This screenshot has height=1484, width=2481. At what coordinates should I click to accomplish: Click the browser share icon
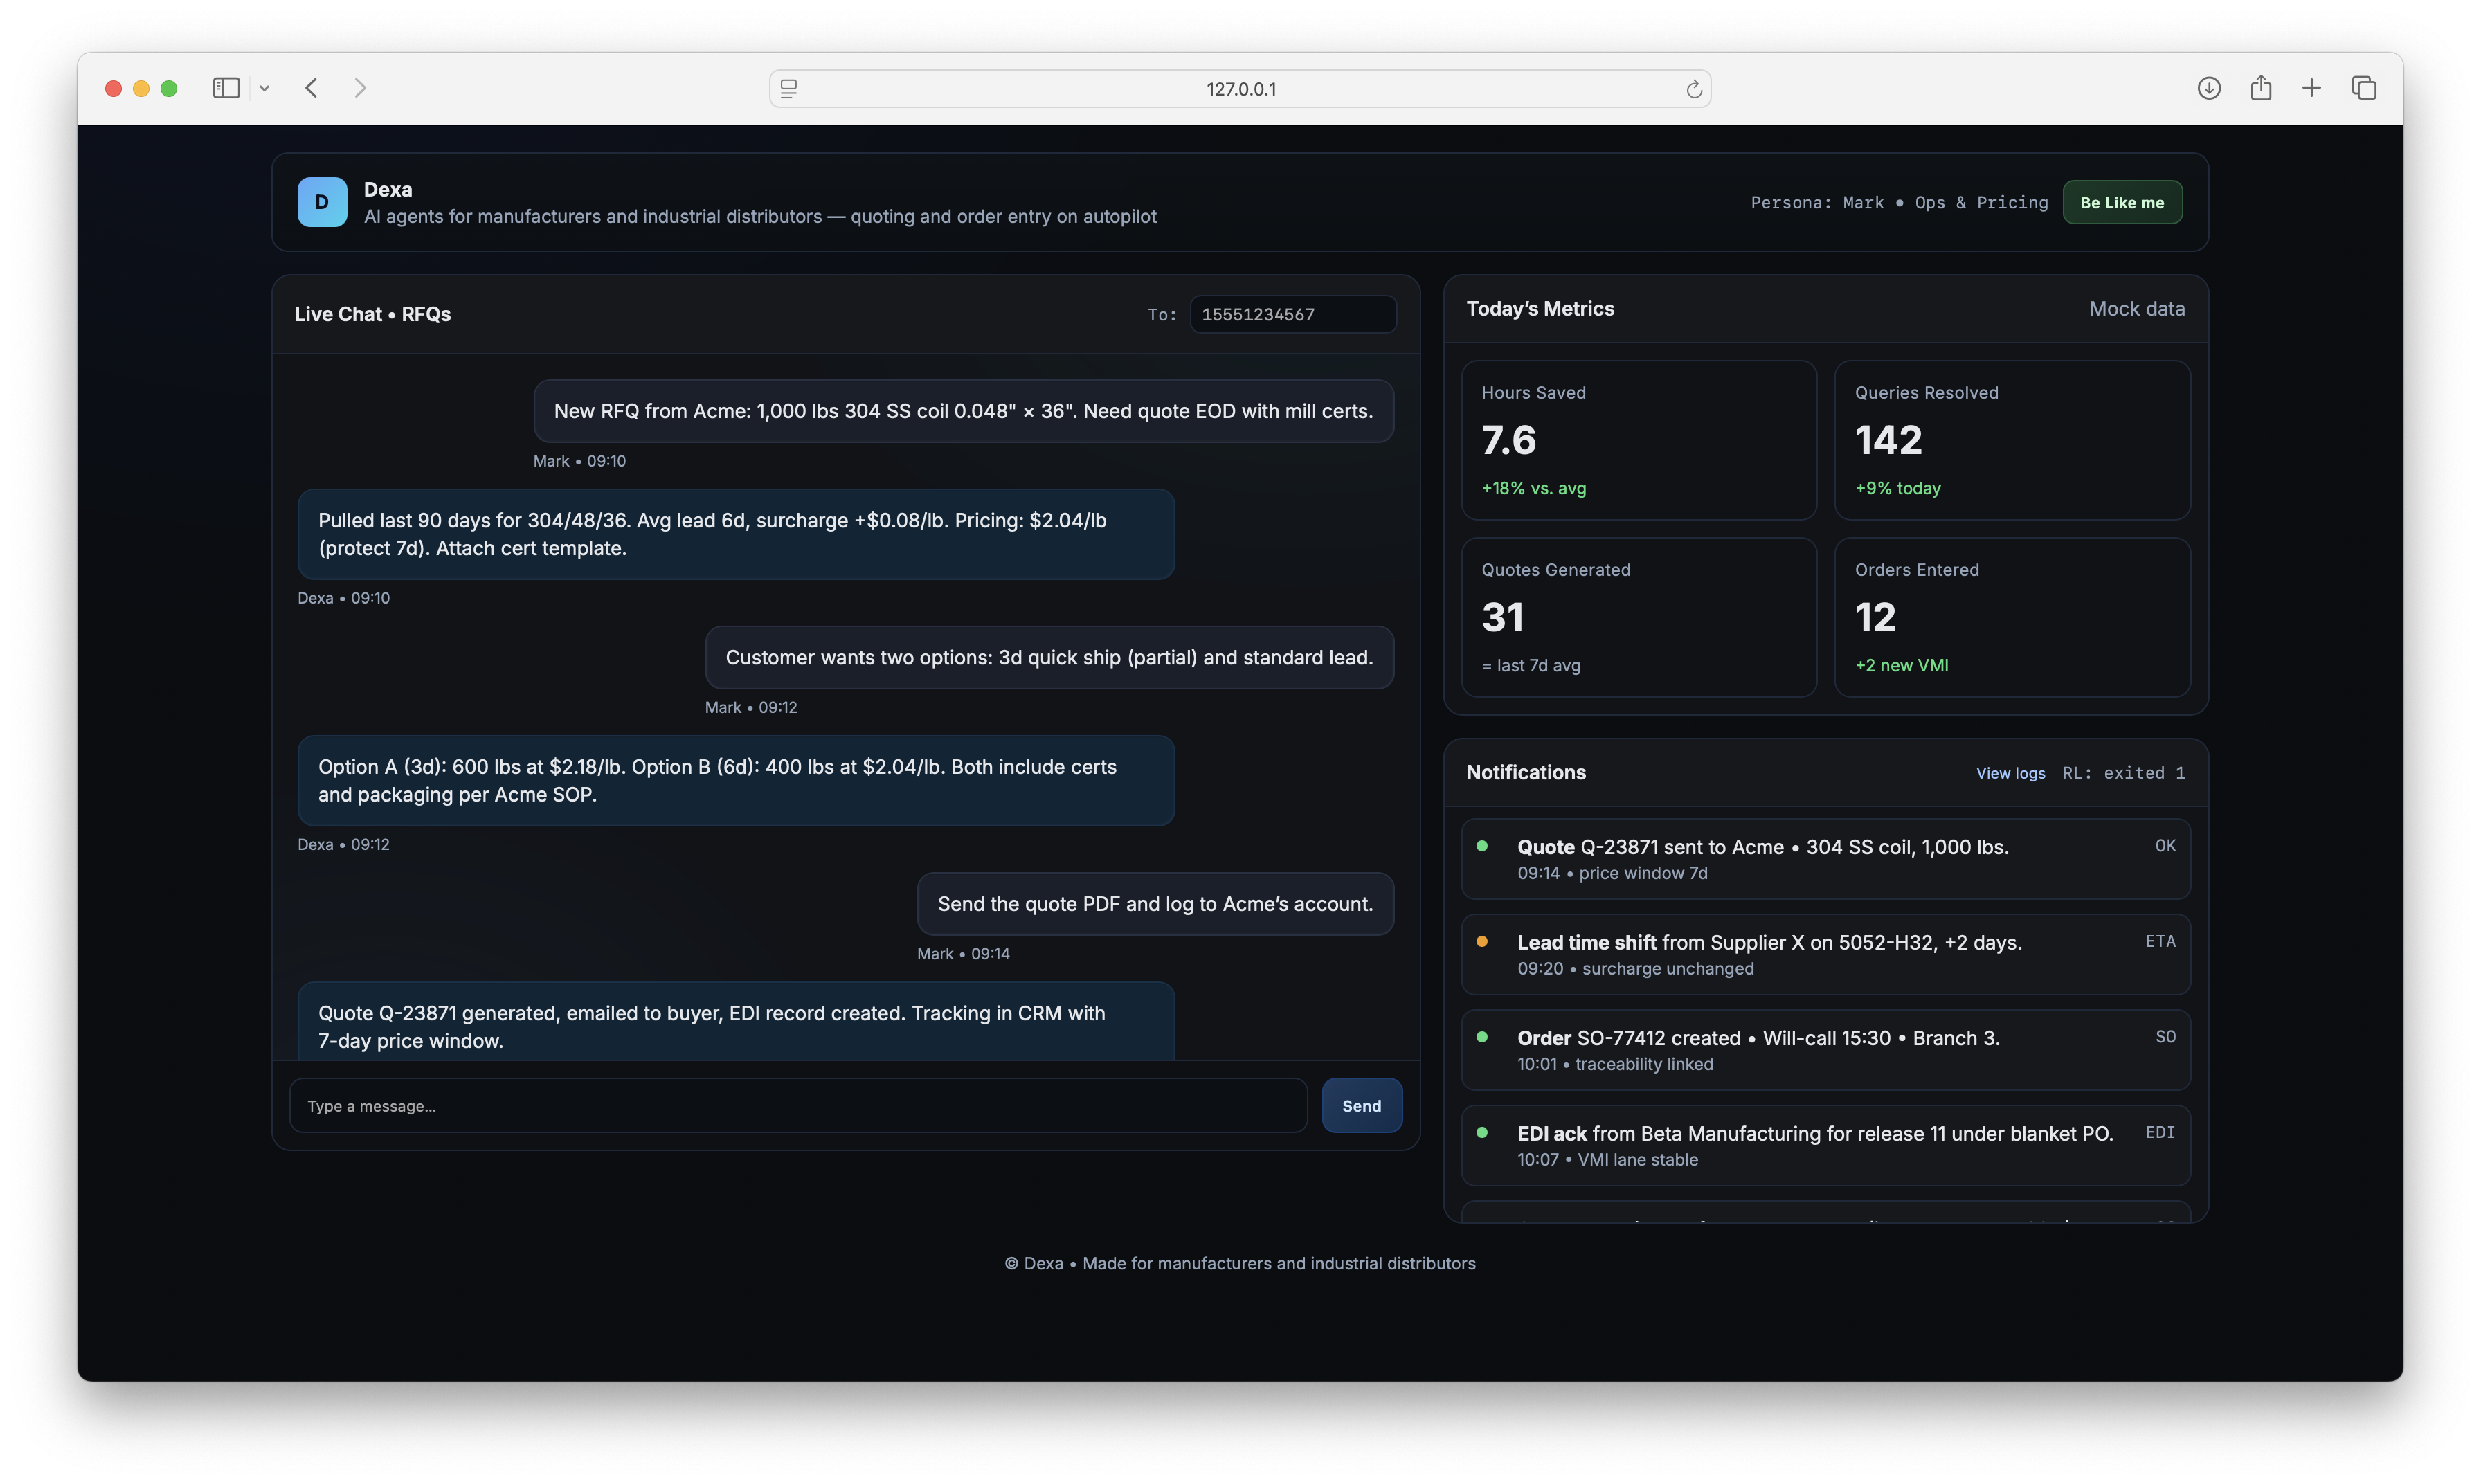(2260, 88)
